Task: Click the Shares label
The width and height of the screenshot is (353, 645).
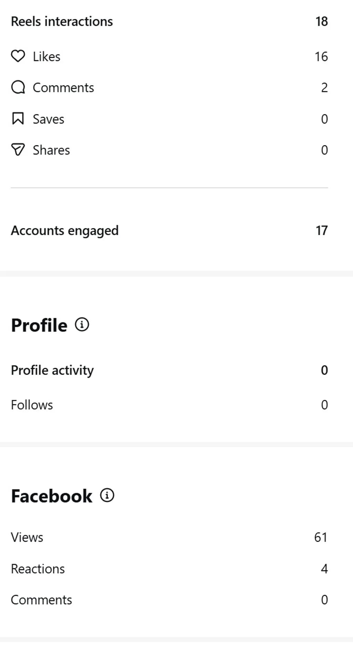Action: 51,150
